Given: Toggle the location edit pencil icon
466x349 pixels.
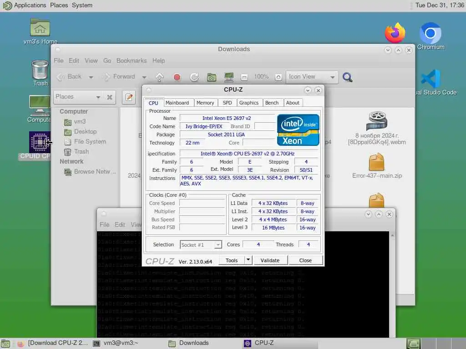Looking at the screenshot, I should tap(129, 97).
